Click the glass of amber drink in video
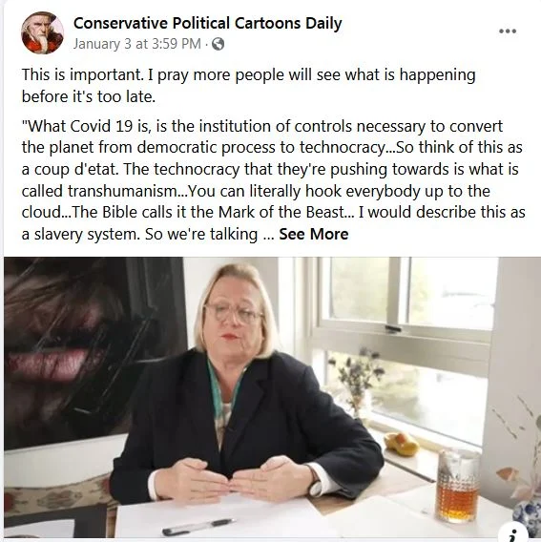 pyautogui.click(x=458, y=486)
